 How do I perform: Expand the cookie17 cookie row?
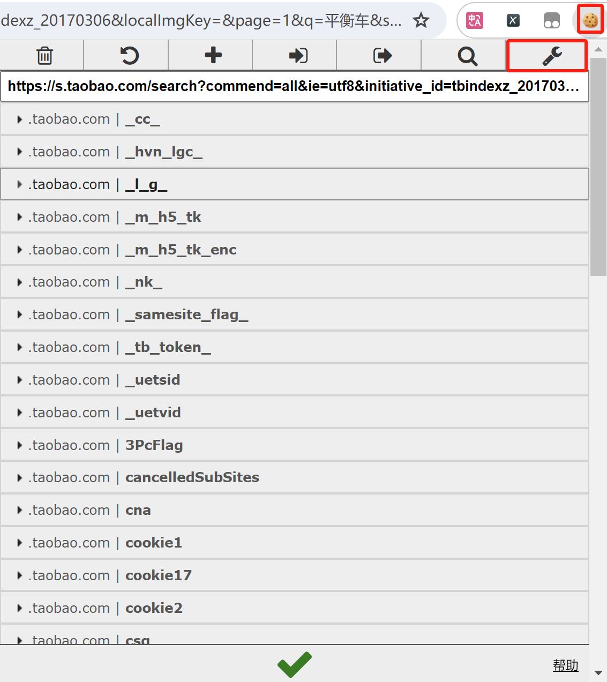[295, 575]
